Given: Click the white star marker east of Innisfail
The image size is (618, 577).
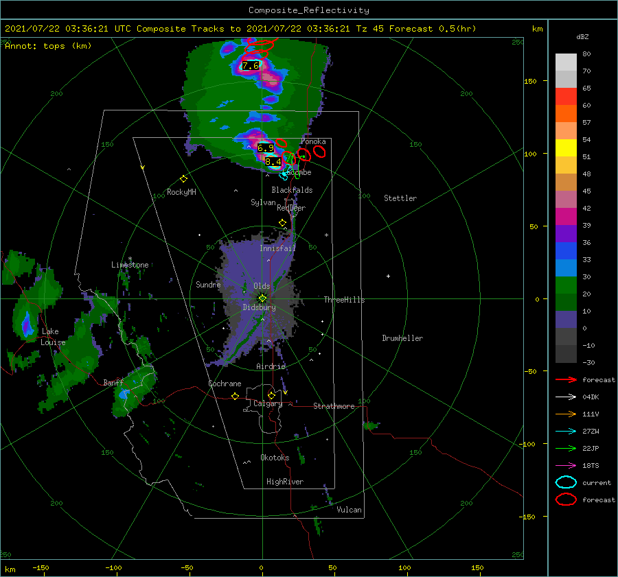Looking at the screenshot, I should 326,235.
